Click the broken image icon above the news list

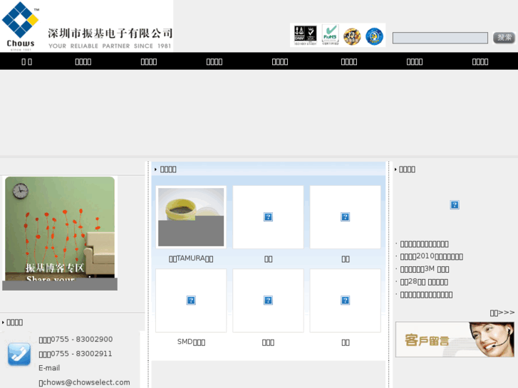click(x=455, y=205)
